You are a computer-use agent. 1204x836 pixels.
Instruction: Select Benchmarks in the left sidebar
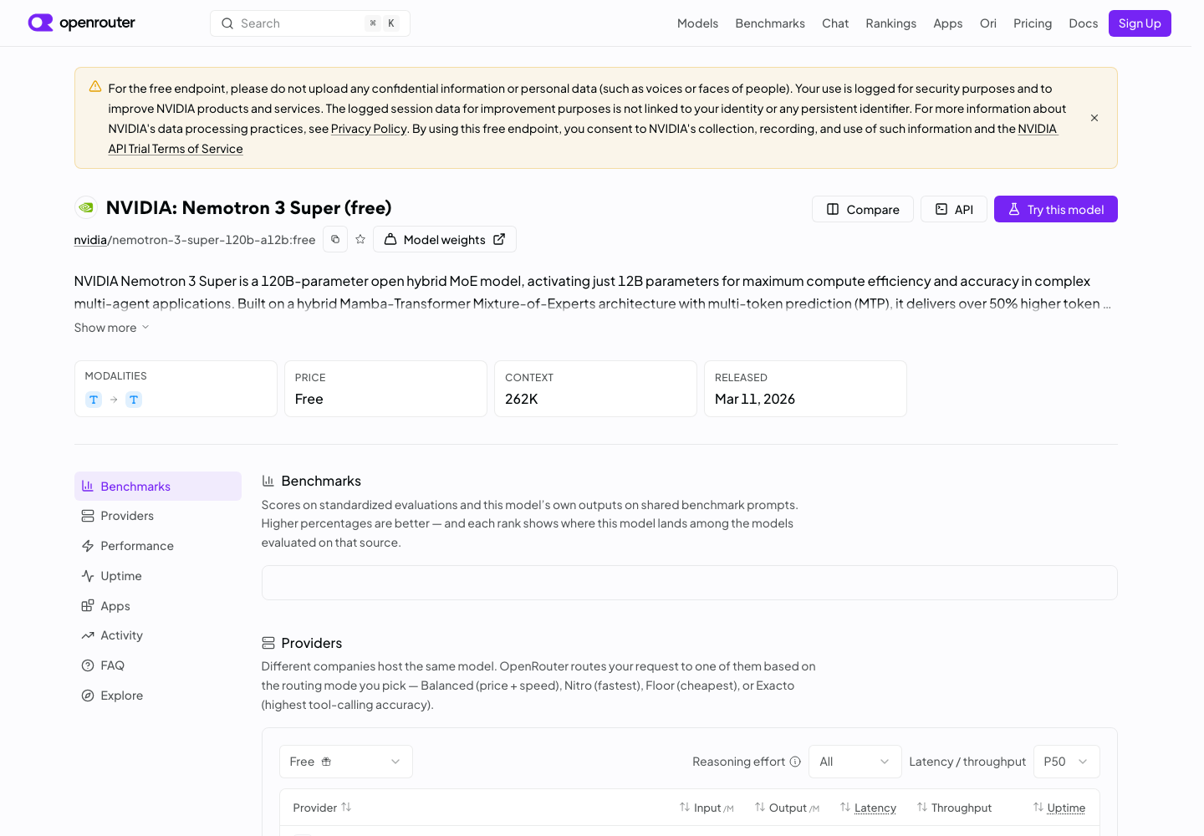(x=158, y=487)
